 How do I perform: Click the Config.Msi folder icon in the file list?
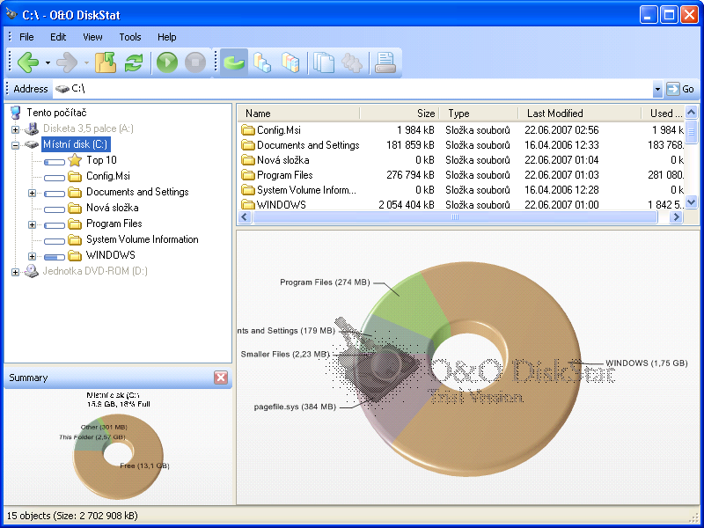point(248,130)
